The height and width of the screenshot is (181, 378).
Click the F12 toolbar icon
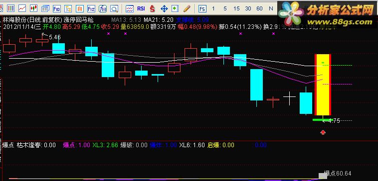point(91,9)
